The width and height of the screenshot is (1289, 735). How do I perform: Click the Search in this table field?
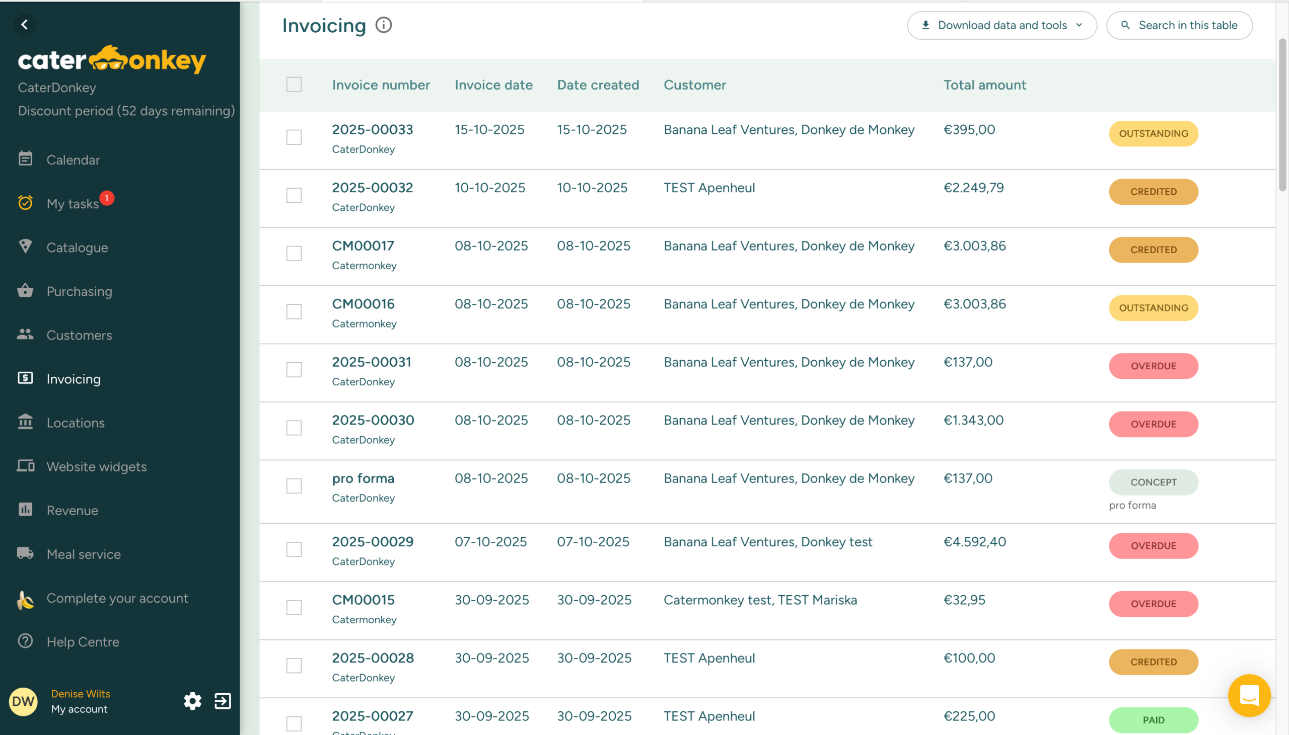click(x=1179, y=25)
